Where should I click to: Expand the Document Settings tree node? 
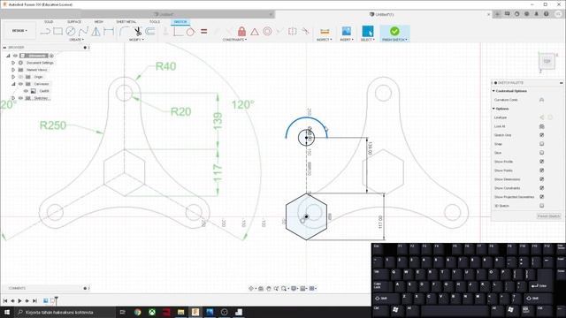[x=13, y=63]
